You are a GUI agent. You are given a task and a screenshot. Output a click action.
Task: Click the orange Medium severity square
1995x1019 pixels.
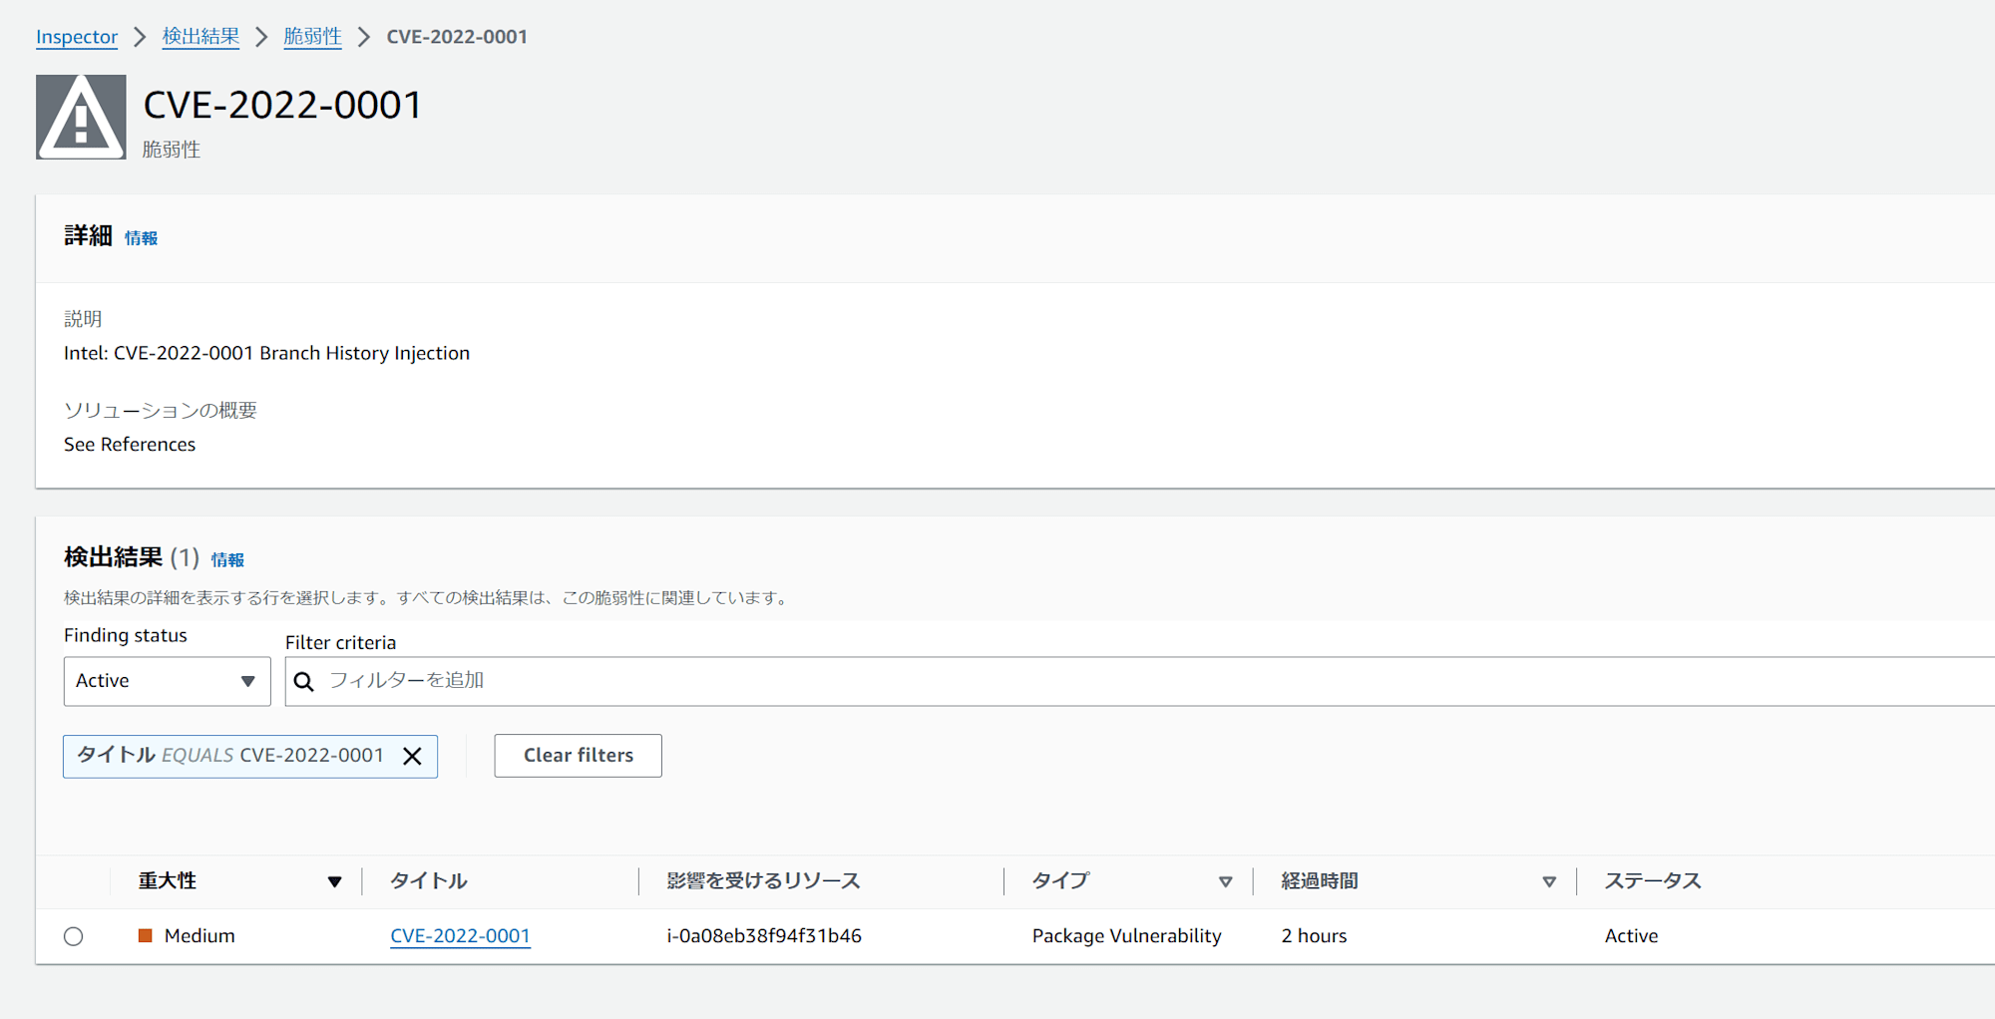145,935
